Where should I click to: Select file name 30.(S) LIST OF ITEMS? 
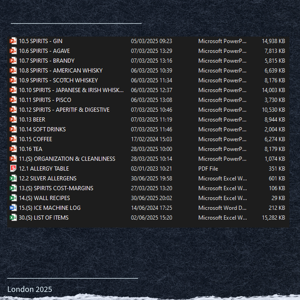tap(44, 217)
